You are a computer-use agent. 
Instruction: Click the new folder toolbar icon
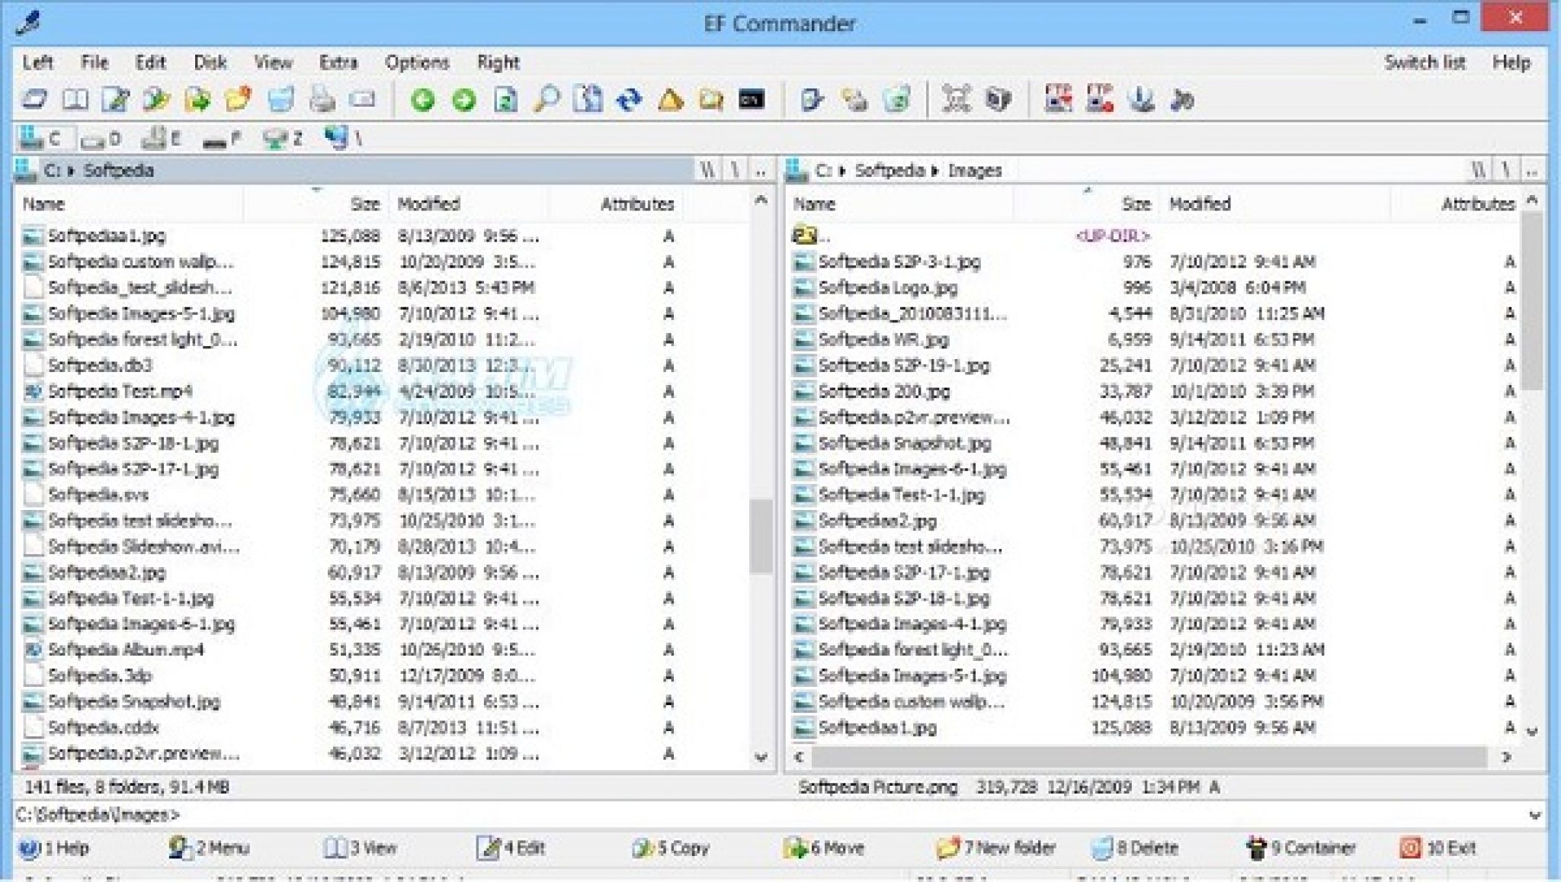click(238, 100)
